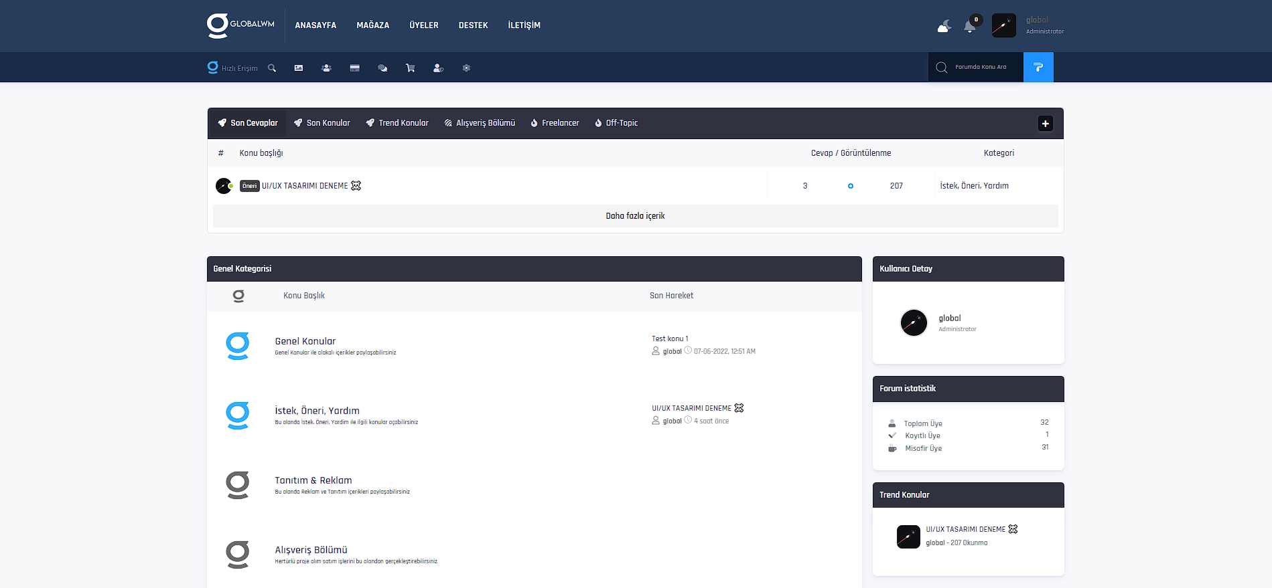Click the settings gear icon in the quick bar
This screenshot has height=588, width=1272.
click(x=466, y=68)
